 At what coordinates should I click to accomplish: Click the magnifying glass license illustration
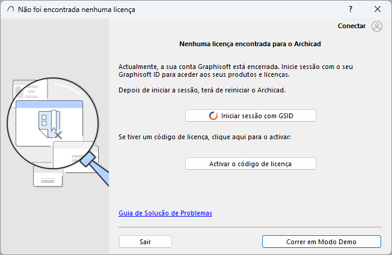58,132
